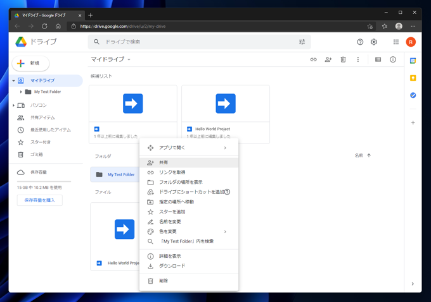Click browser refresh button
Image resolution: width=431 pixels, height=302 pixels.
click(44, 27)
